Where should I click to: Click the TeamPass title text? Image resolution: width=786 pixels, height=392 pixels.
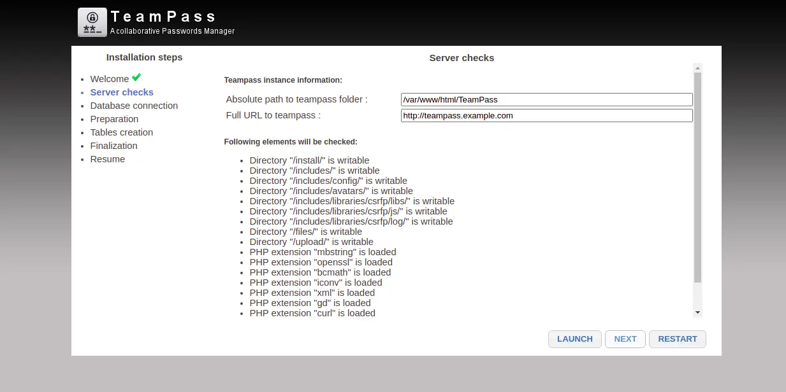tap(163, 17)
